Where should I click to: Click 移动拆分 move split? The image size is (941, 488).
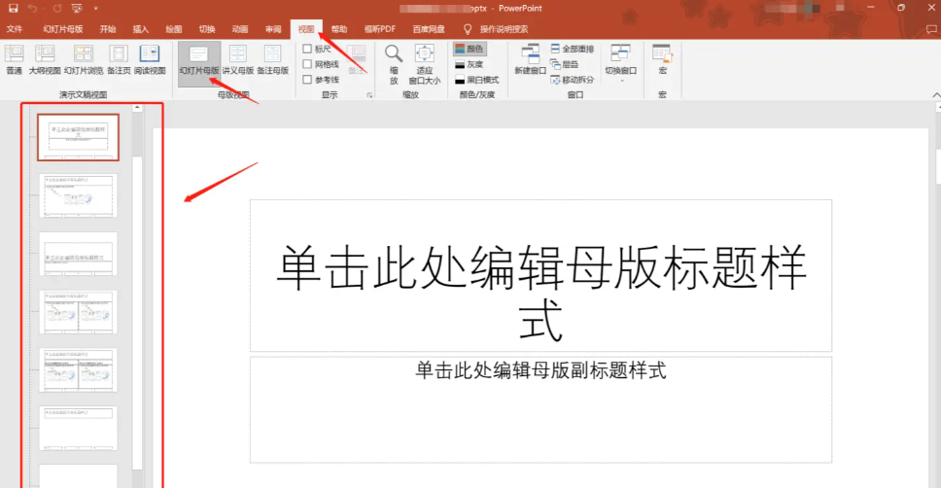point(573,80)
